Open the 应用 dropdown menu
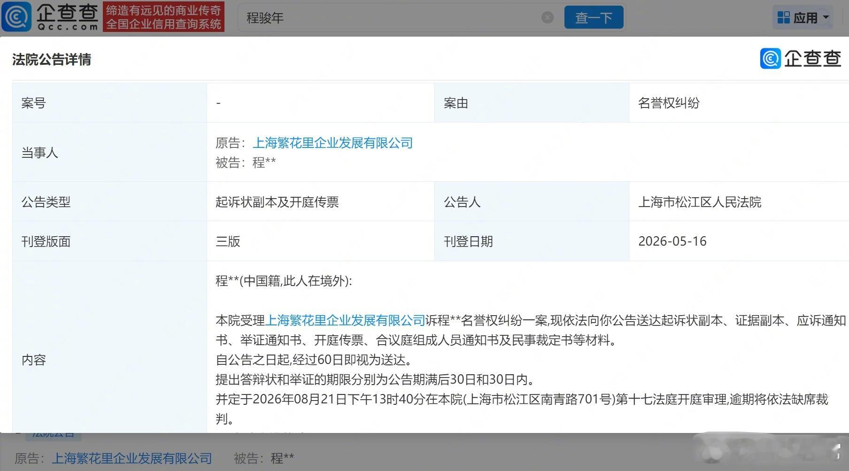The height and width of the screenshot is (471, 849). pyautogui.click(x=802, y=18)
